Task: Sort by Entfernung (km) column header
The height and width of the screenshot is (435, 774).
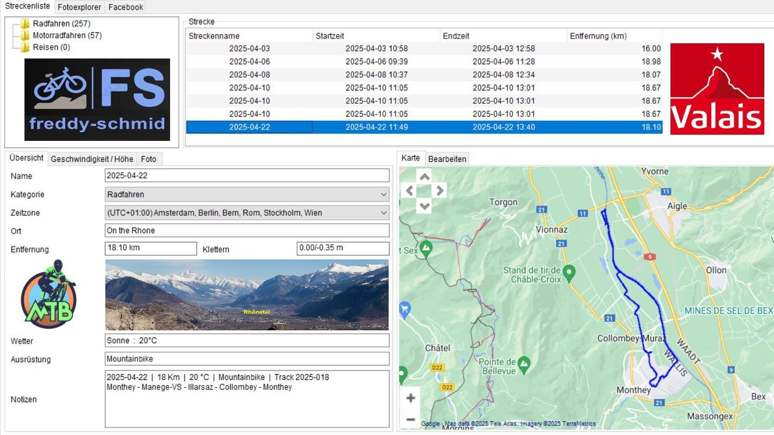Action: pyautogui.click(x=598, y=36)
